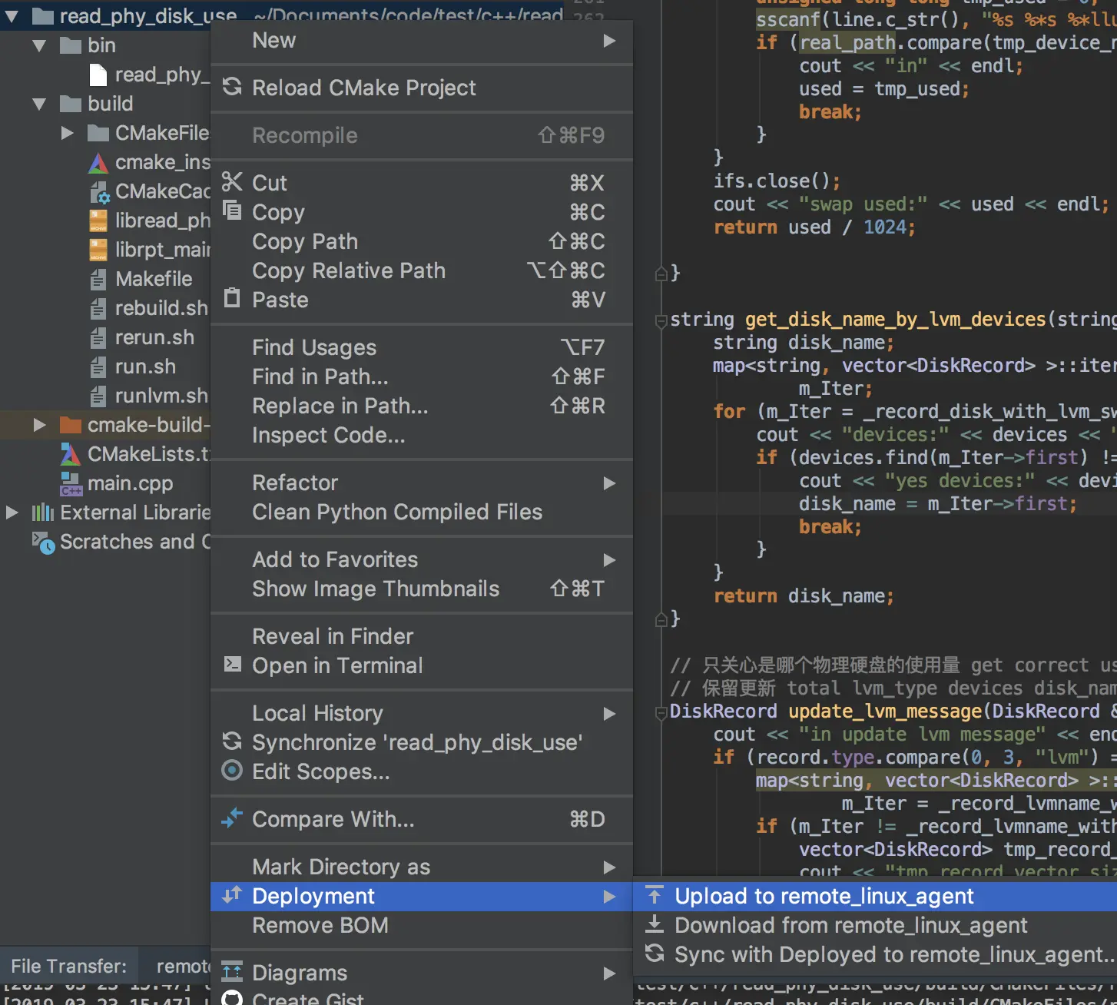The width and height of the screenshot is (1117, 1005).
Task: Open the New submenu
Action: pos(421,40)
